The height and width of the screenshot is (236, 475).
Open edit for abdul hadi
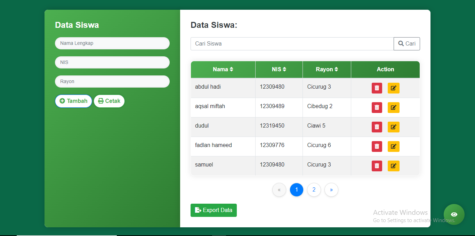pyautogui.click(x=393, y=88)
